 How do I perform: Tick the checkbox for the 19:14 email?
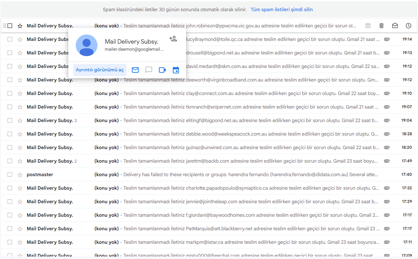pyautogui.click(x=10, y=39)
